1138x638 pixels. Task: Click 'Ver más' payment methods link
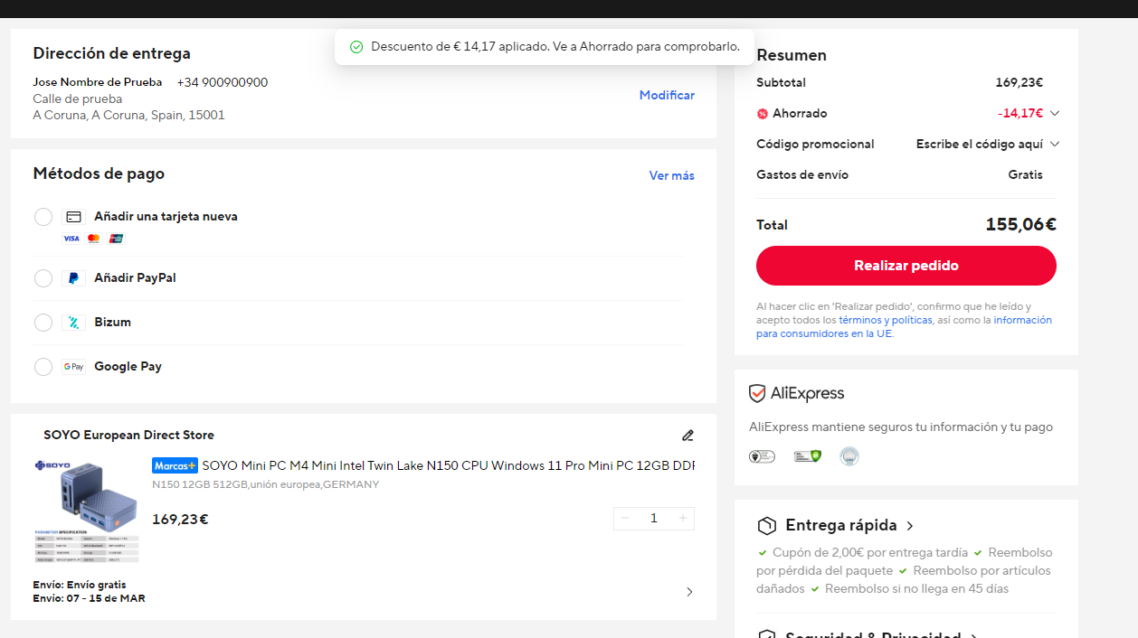point(672,176)
